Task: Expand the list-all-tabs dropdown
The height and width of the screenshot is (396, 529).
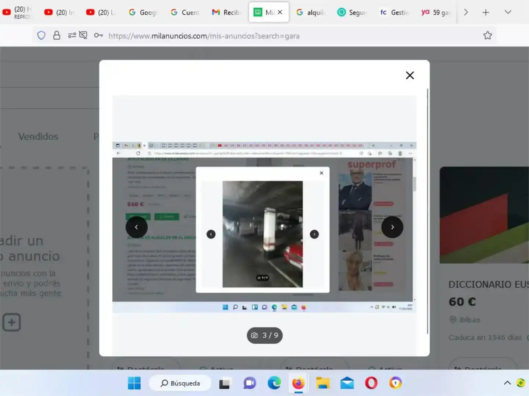Action: click(x=508, y=12)
